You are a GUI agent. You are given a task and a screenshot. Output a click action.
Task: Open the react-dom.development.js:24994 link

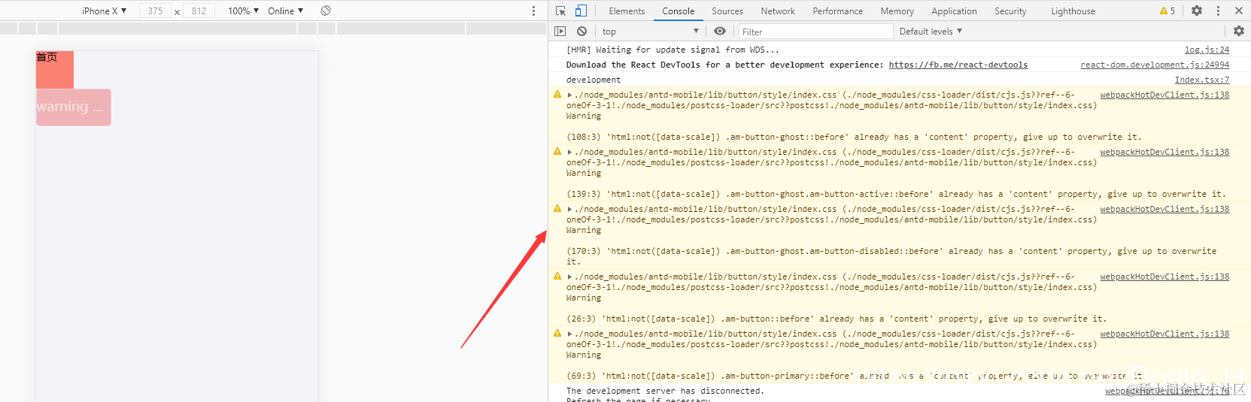pos(1155,65)
